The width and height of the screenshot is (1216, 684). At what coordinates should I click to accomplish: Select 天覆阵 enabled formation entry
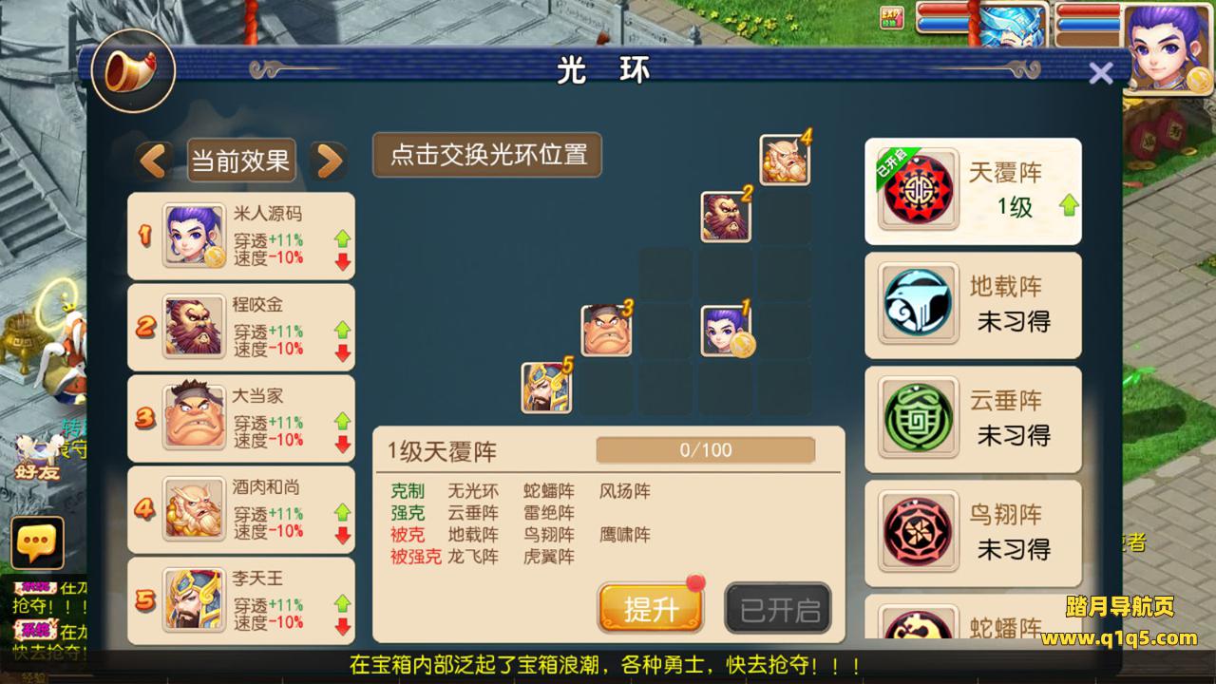[x=973, y=191]
